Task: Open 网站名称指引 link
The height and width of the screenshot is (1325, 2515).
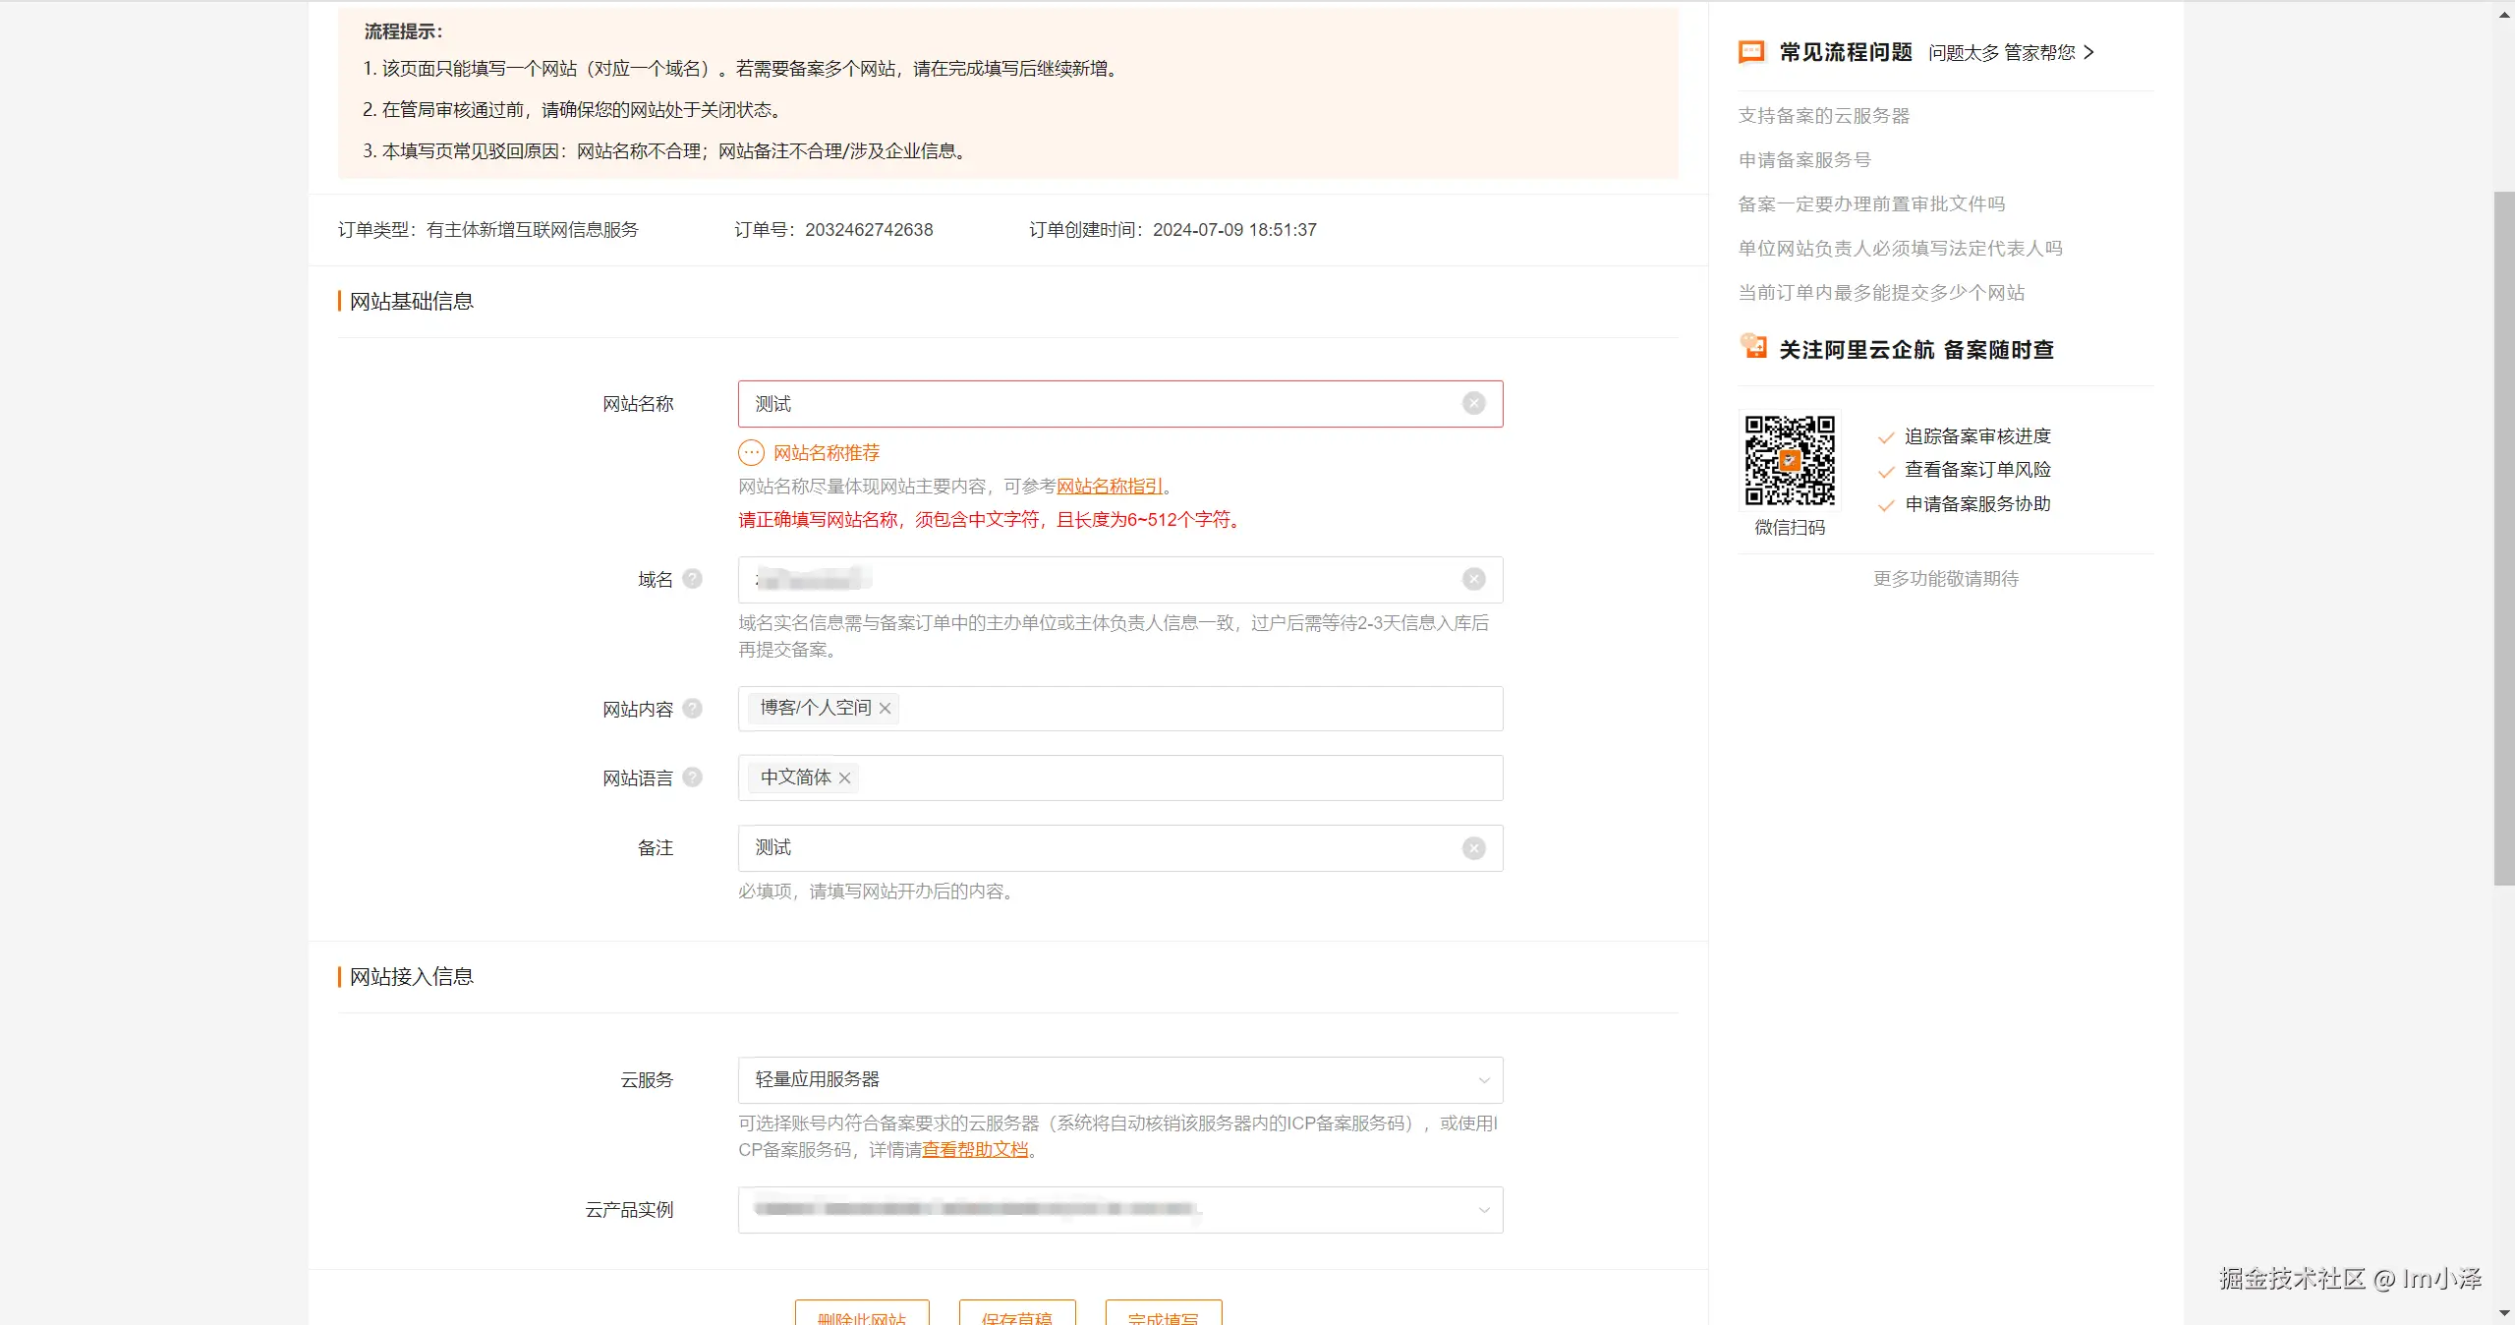Action: 1110,487
